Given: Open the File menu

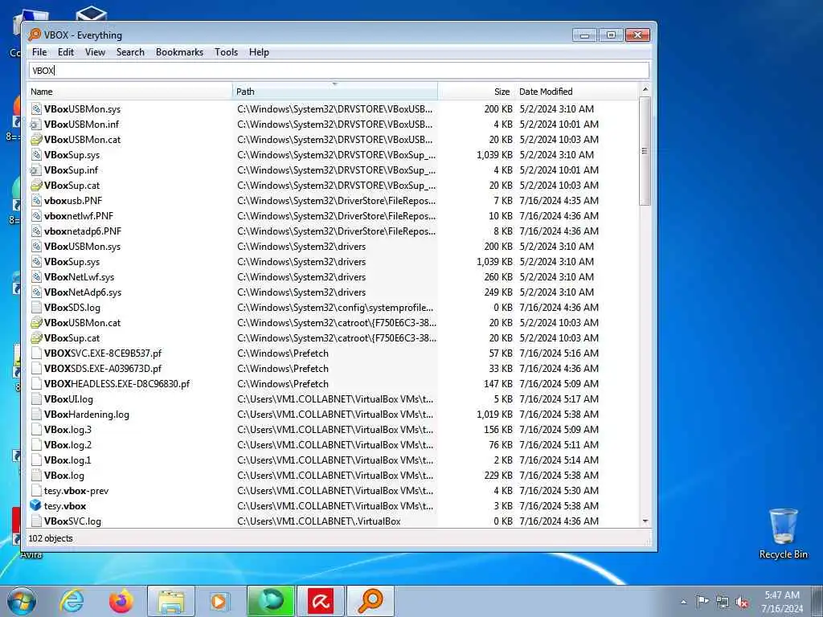Looking at the screenshot, I should [39, 52].
